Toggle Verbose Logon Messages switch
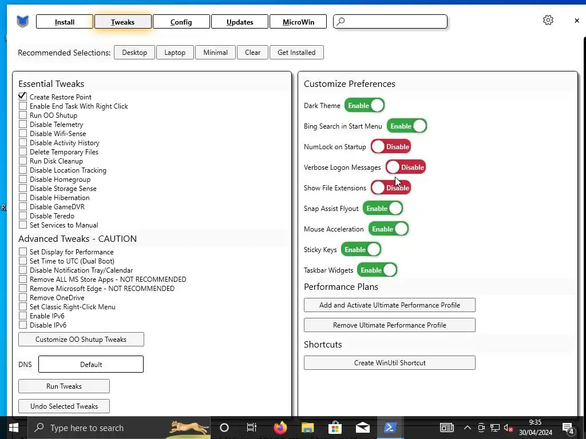The image size is (586, 439). tap(406, 167)
